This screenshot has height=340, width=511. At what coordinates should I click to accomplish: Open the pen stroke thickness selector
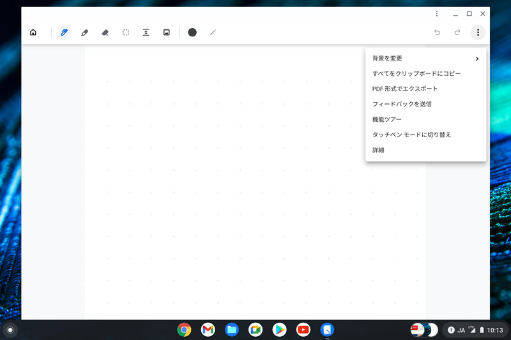click(213, 32)
